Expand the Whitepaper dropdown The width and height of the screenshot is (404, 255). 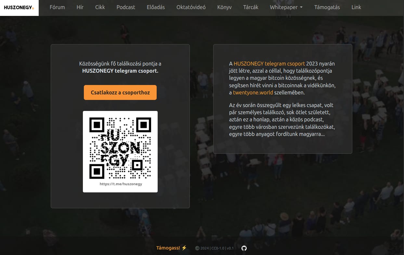[286, 7]
